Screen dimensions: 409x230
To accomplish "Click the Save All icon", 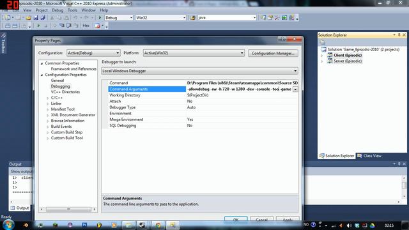I will pos(43,18).
